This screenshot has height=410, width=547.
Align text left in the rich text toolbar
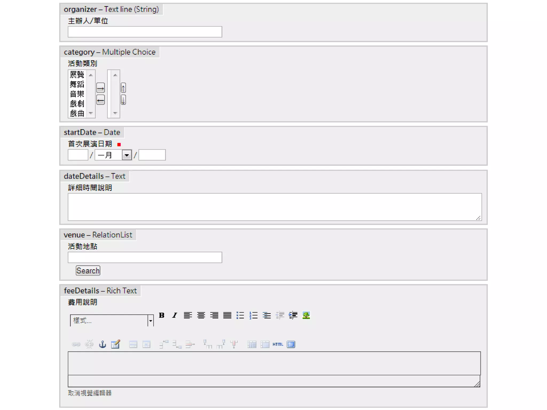[188, 315]
